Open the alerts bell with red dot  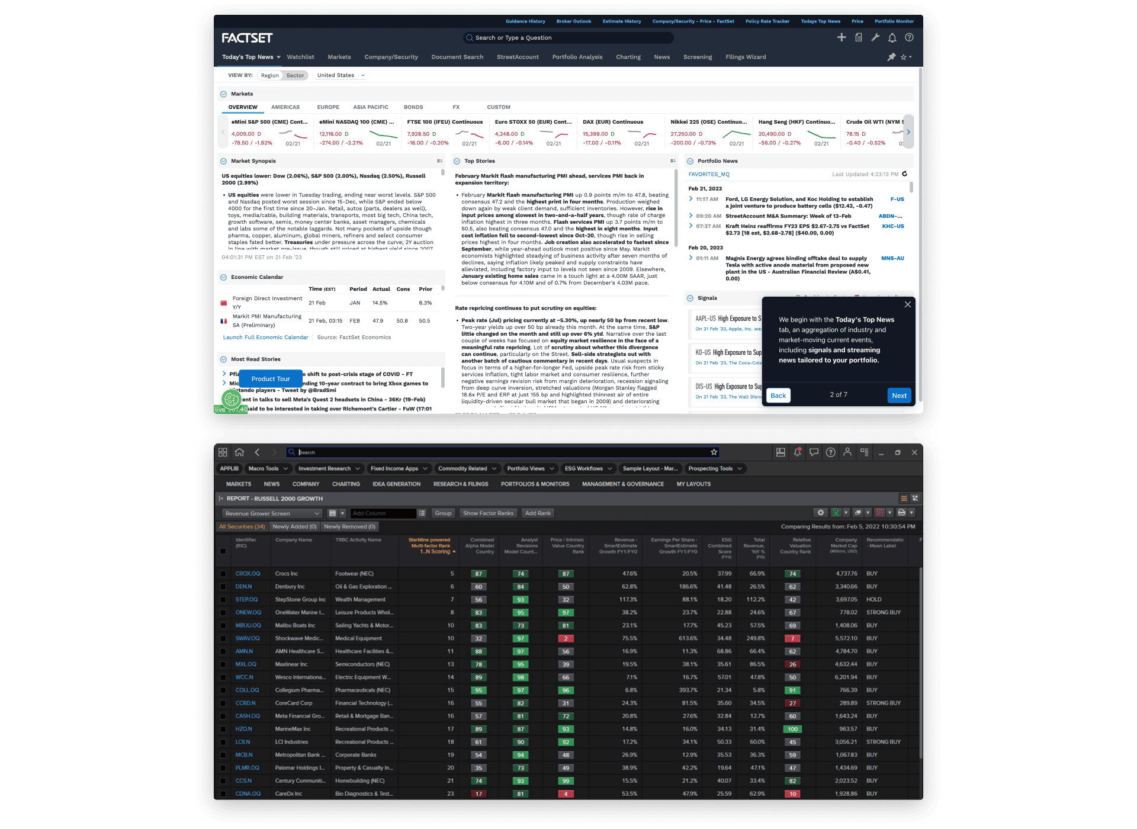coord(798,452)
